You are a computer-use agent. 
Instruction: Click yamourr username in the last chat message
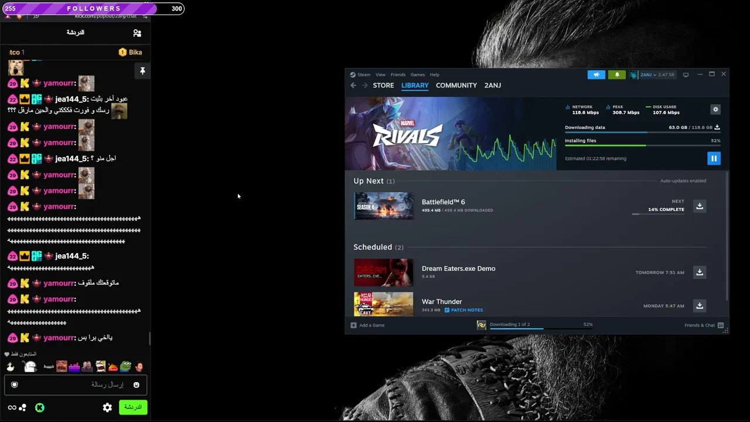click(x=59, y=338)
